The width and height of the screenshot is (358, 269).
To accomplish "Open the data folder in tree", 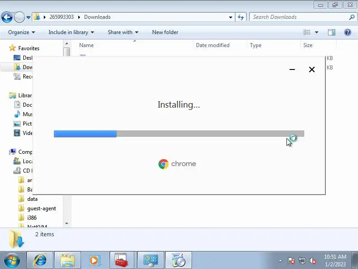I will 28,199.
